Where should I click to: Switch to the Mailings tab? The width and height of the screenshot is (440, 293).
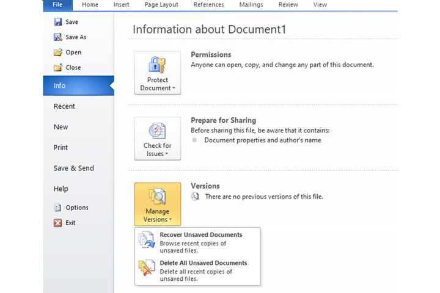pos(251,5)
